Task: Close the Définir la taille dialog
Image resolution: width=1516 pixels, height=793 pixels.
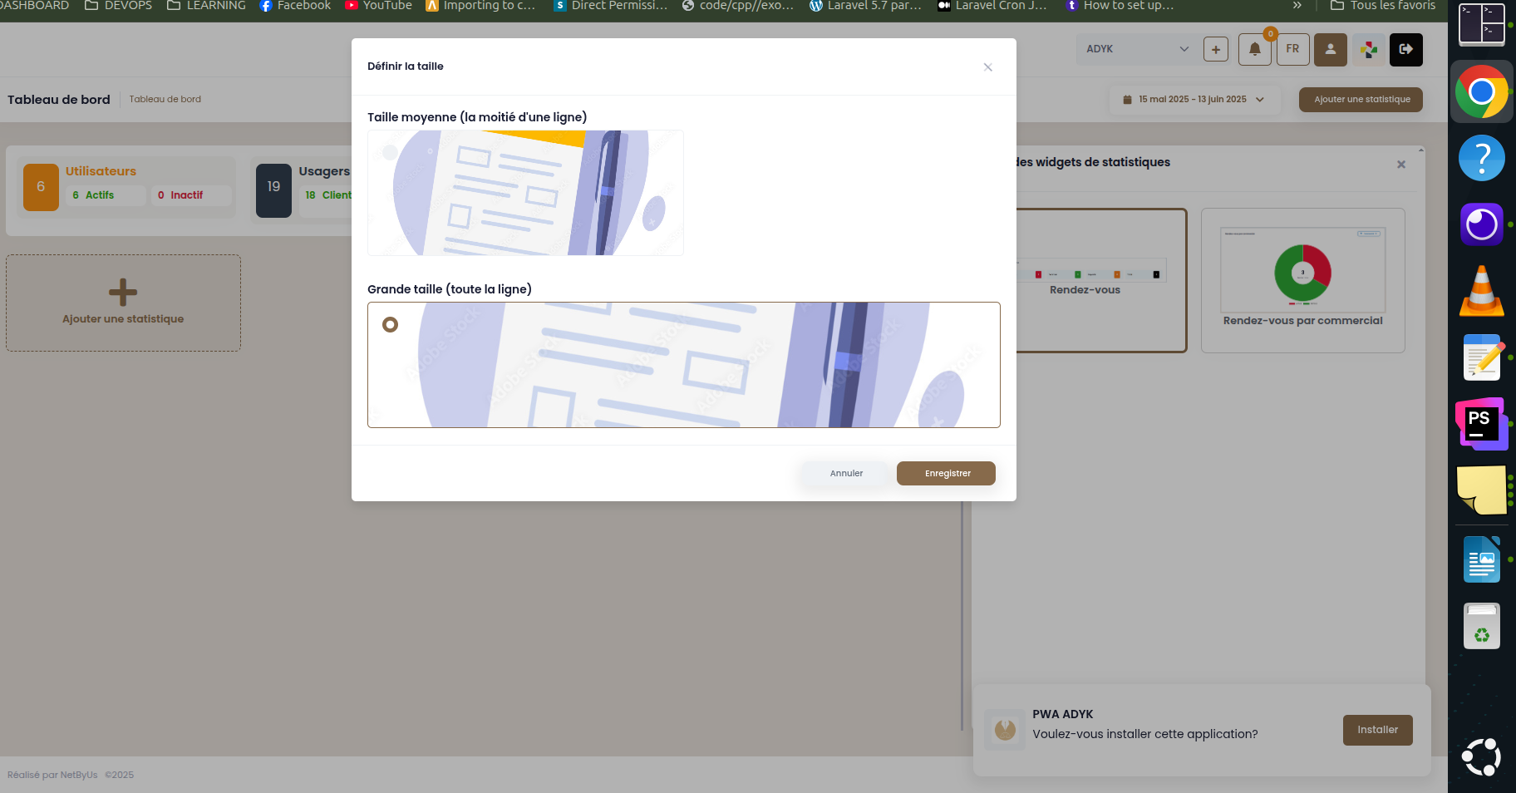Action: click(x=987, y=67)
